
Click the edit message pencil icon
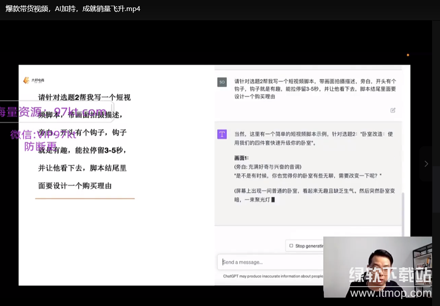coord(393,110)
